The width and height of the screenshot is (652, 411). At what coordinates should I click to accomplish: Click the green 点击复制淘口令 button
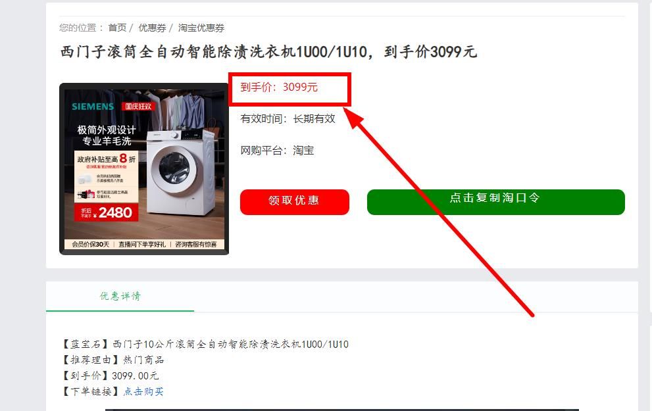(495, 202)
